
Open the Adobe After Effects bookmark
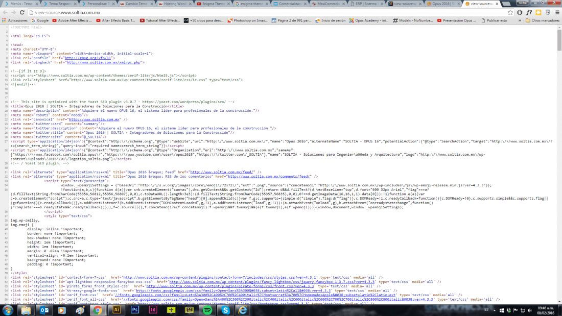tap(72, 21)
